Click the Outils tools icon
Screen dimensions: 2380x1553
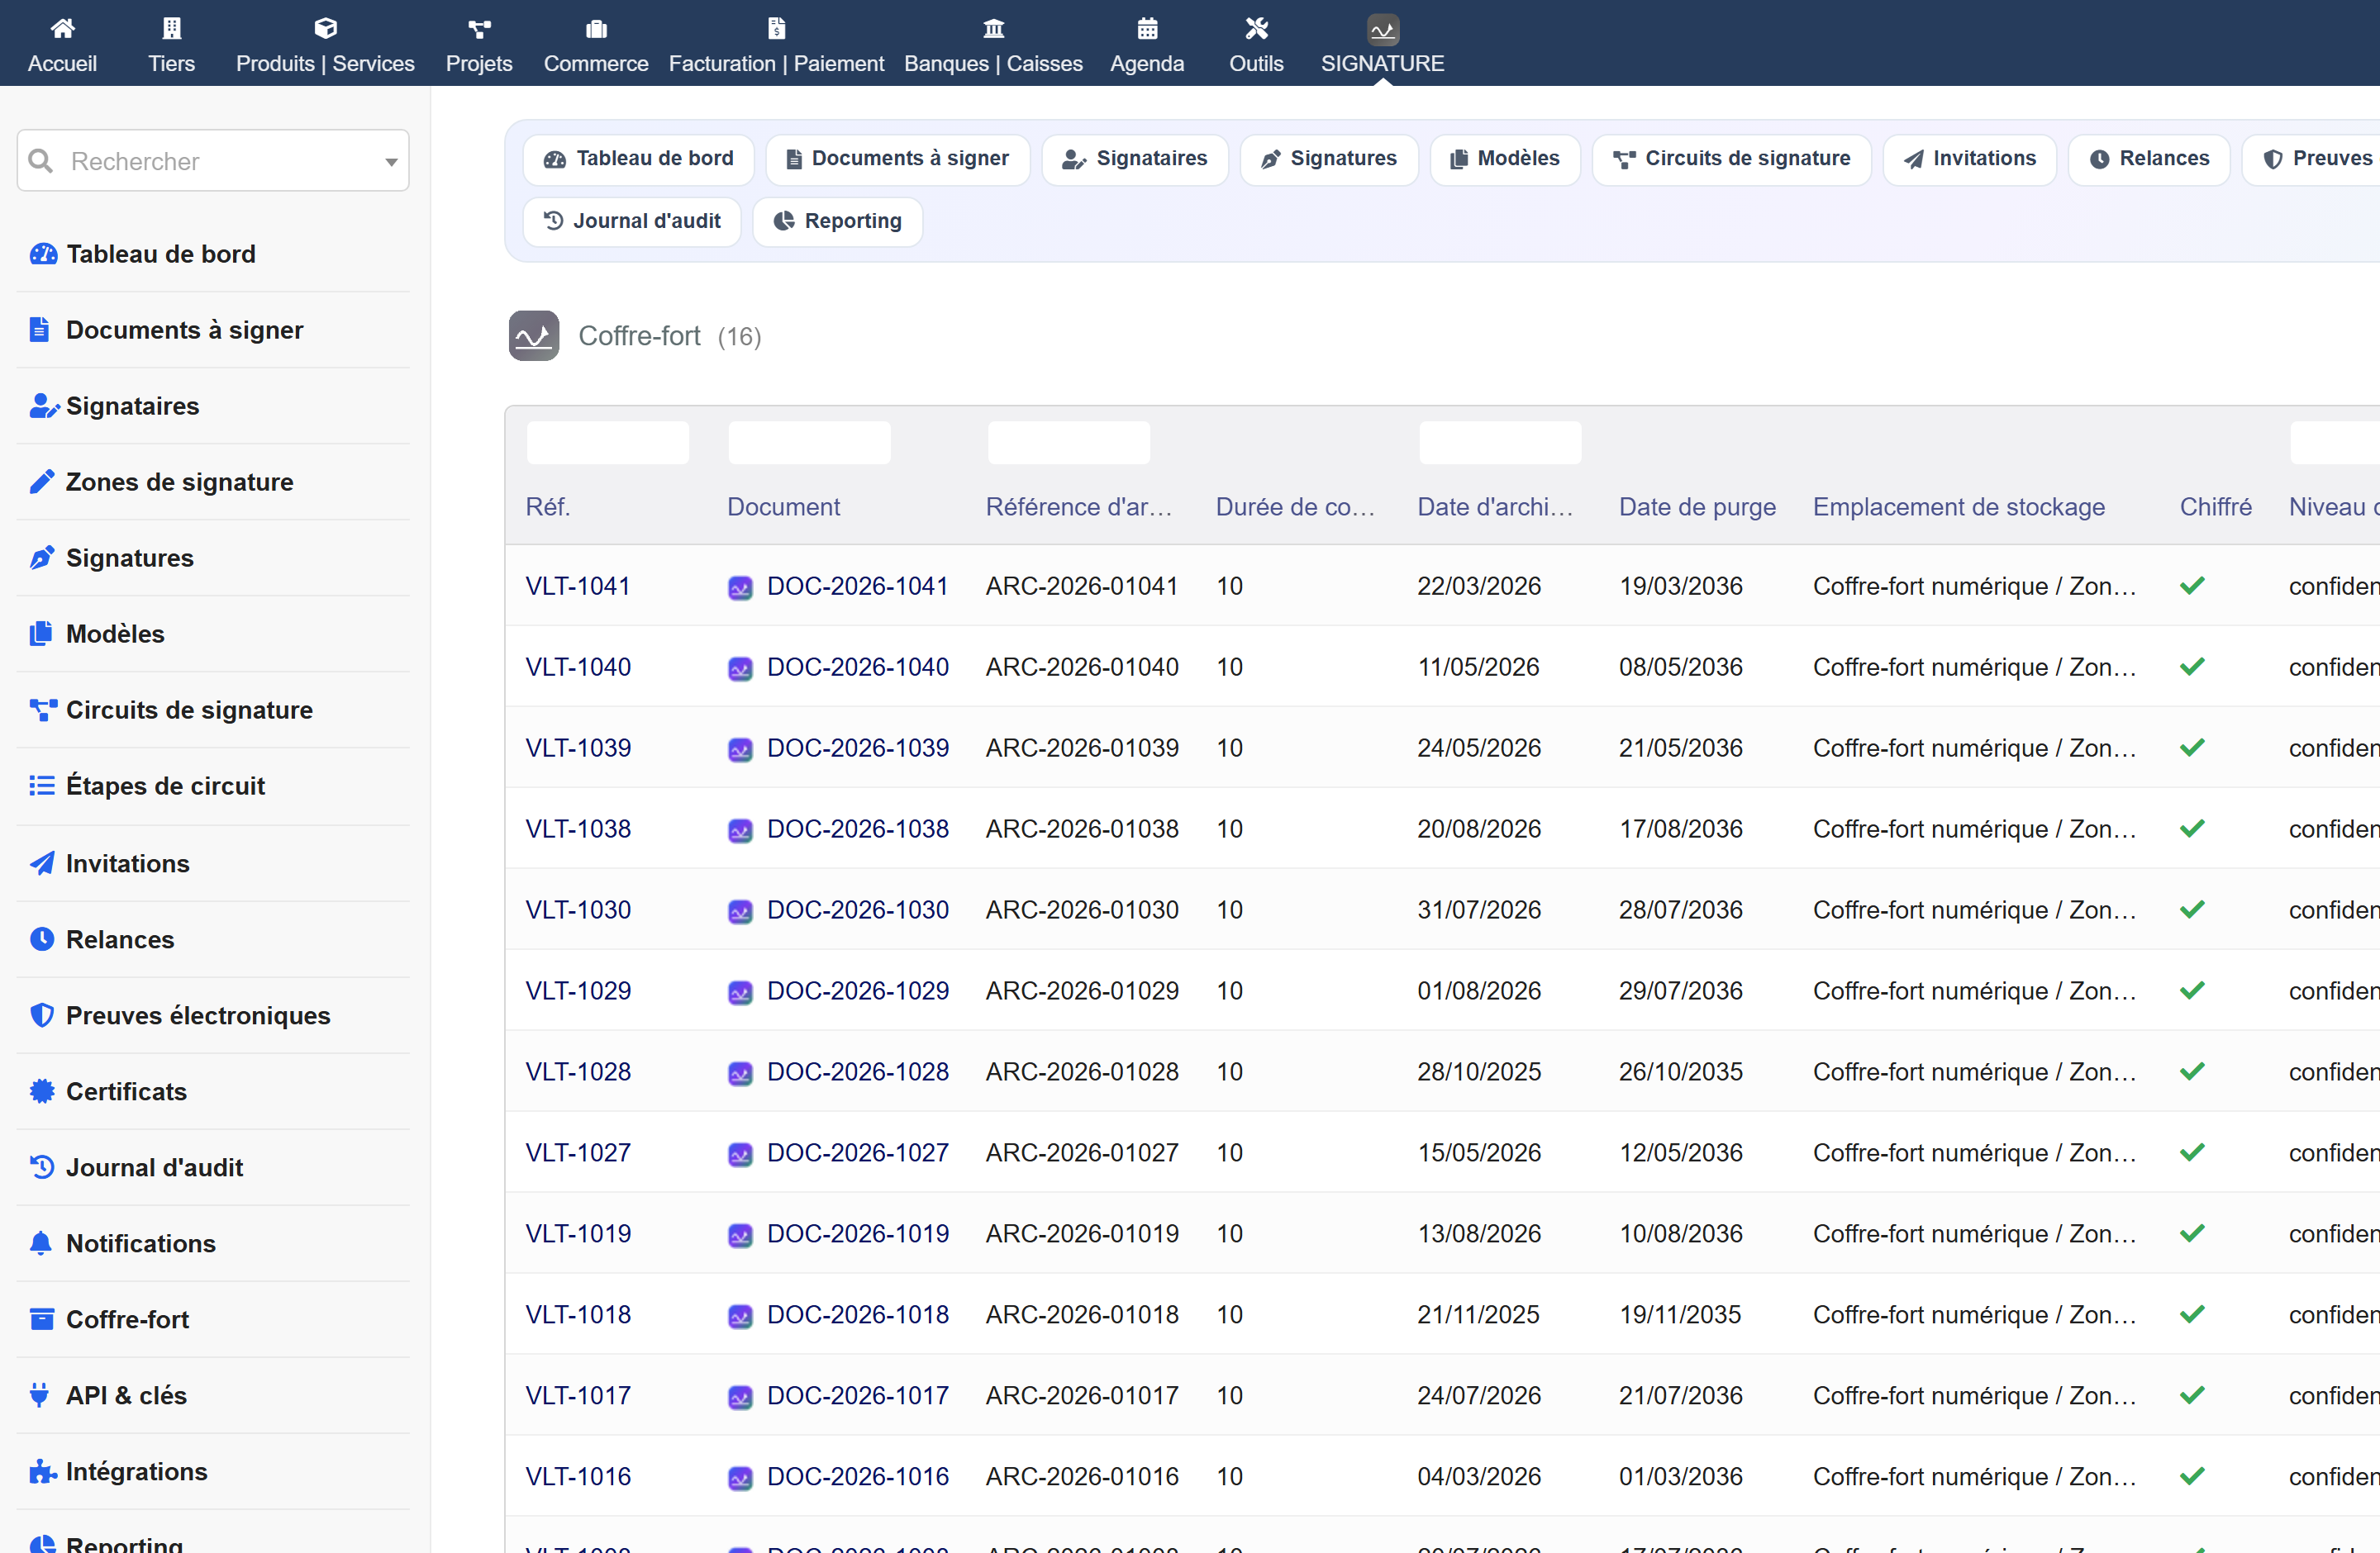(1256, 28)
